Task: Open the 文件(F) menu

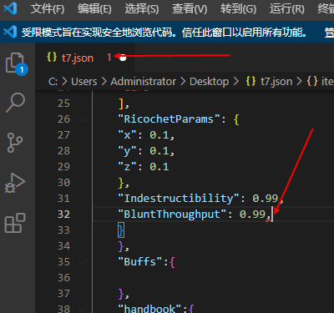Action: [x=48, y=9]
